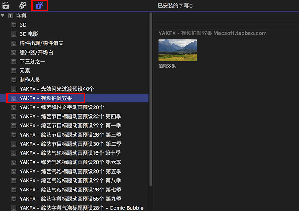The image size is (299, 211).
Task: Select the 下三分之一 category
Action: tap(74, 62)
